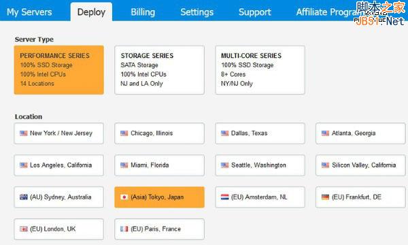The width and height of the screenshot is (408, 245).
Task: Choose the Performance Series server type
Action: click(x=59, y=70)
